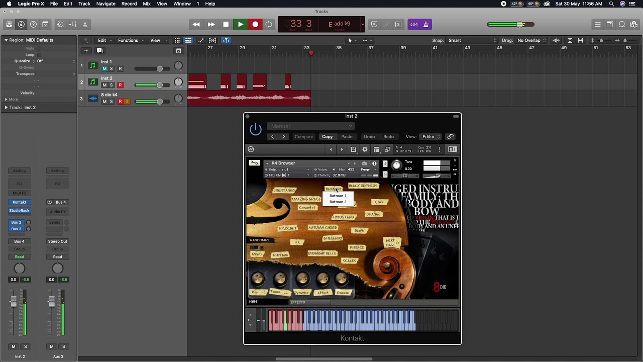Open the File menu
643x362 pixels.
(x=54, y=4)
